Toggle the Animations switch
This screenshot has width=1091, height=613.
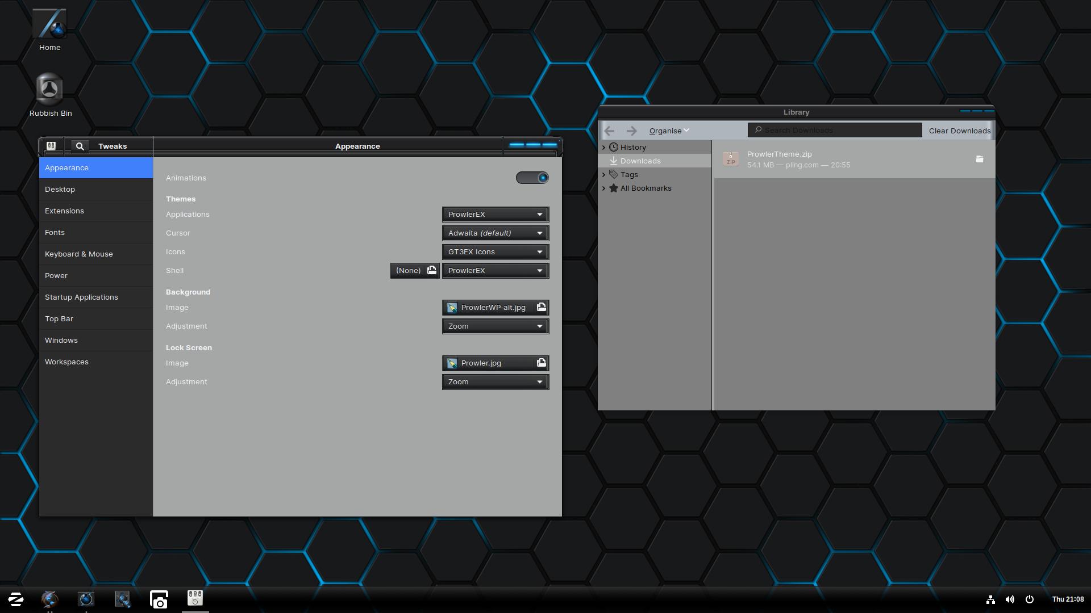(532, 178)
